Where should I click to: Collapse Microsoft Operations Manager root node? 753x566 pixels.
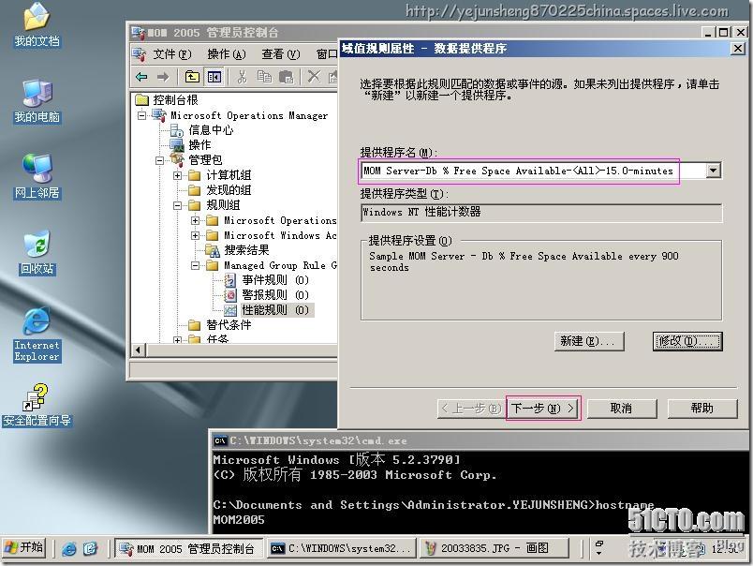point(141,115)
